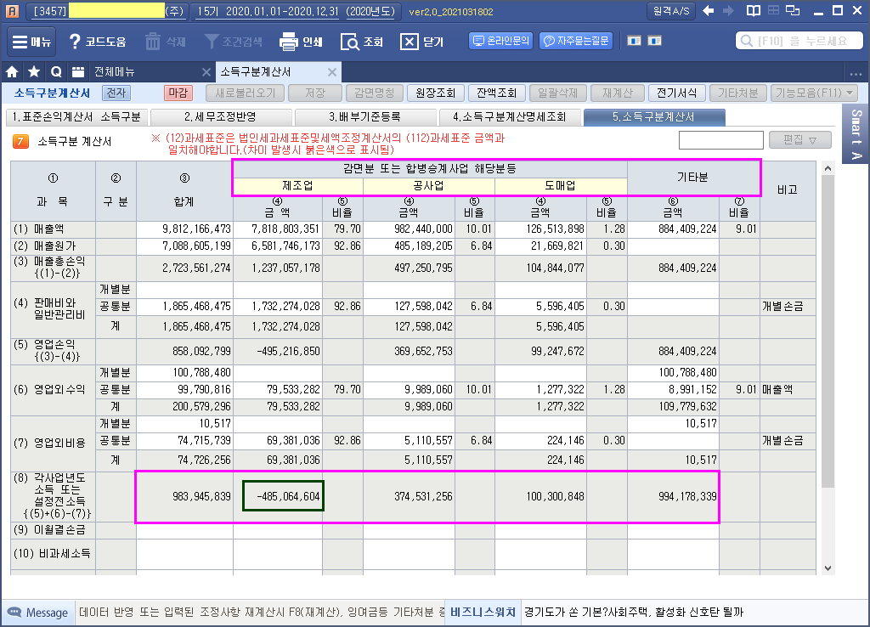Viewport: 870px width, 627px height.
Task: Switch to tab 3.배부기준등록
Action: tap(364, 117)
